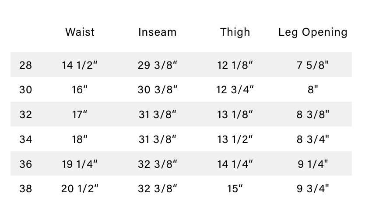Click the Inseam column header

[158, 32]
